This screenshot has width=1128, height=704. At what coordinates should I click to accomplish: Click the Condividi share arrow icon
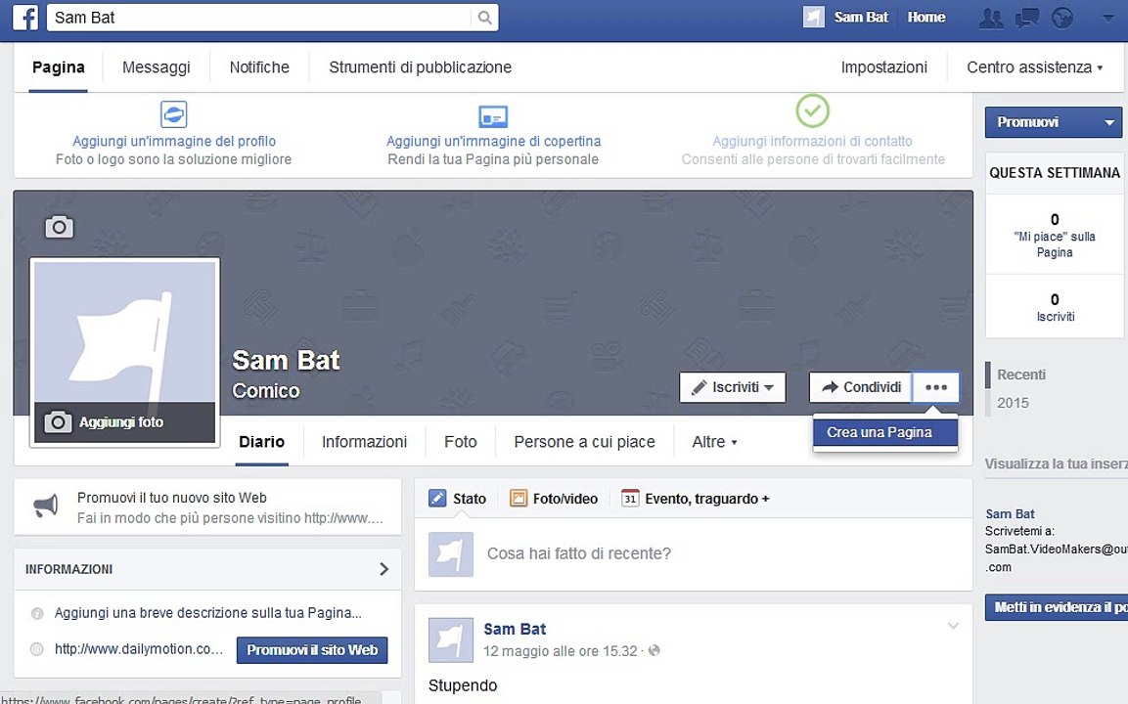pyautogui.click(x=831, y=387)
